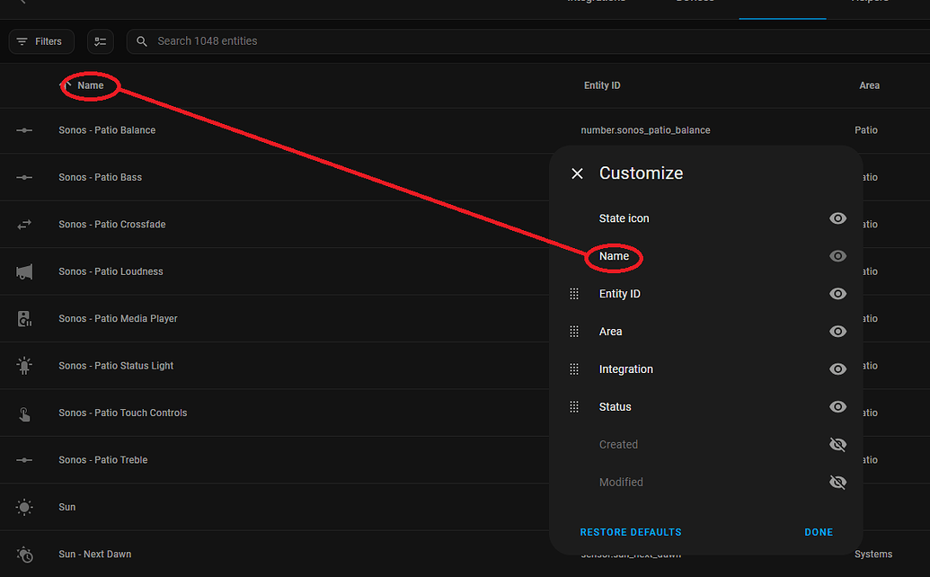The image size is (930, 577).
Task: Click the sun icon next to the Sun entity
Action: click(24, 506)
